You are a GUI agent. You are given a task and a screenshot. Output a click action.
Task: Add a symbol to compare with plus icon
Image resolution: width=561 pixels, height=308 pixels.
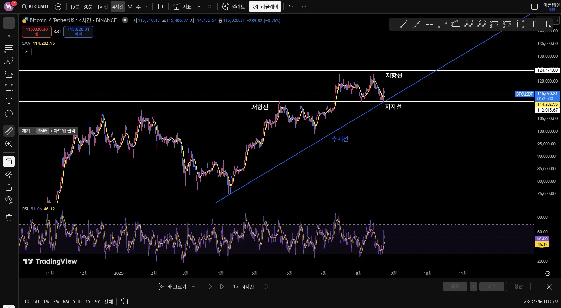click(58, 6)
